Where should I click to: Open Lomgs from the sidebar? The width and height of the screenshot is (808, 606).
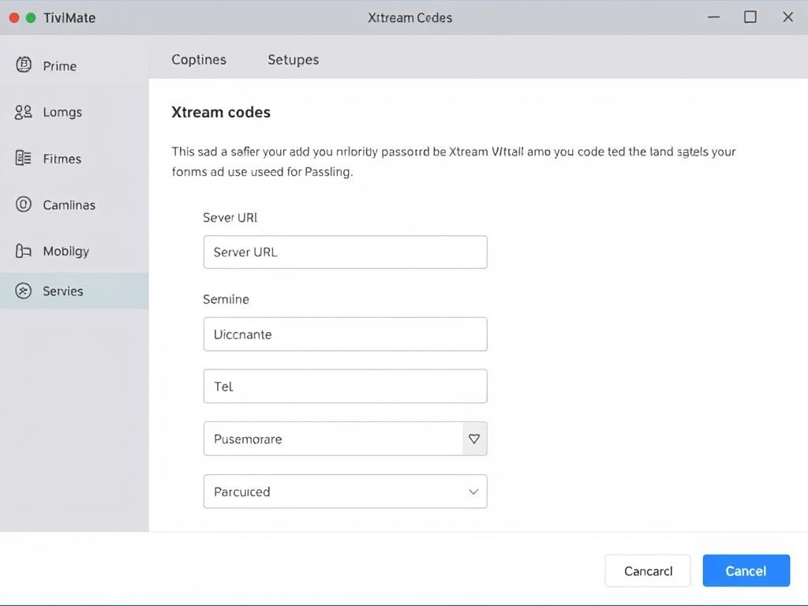[x=23, y=112]
